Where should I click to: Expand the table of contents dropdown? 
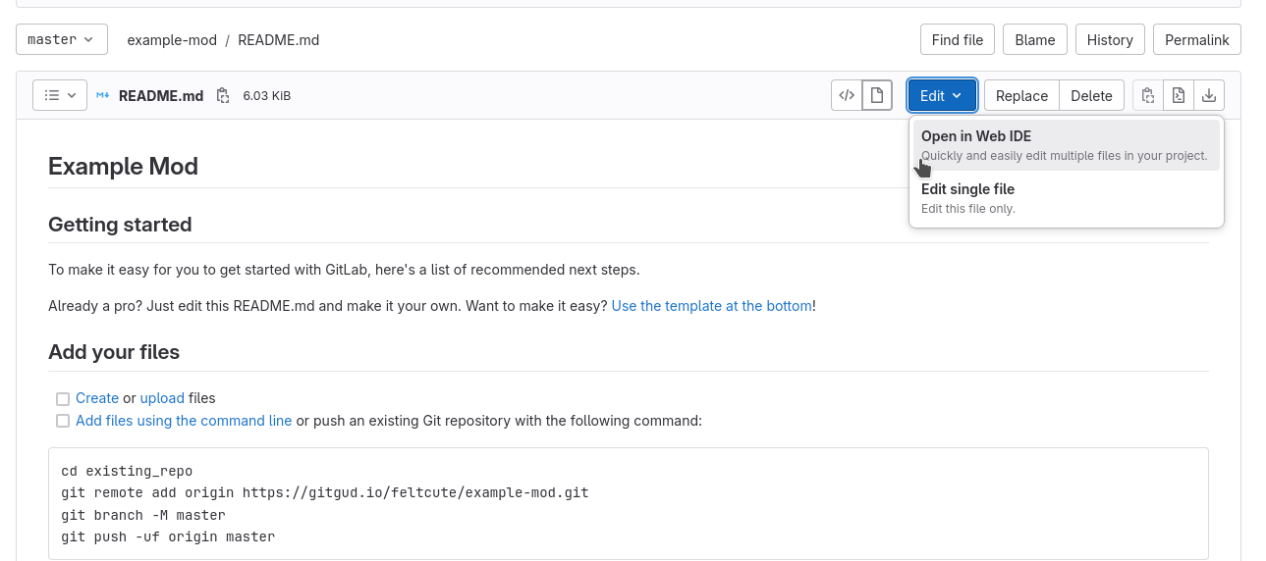point(60,95)
